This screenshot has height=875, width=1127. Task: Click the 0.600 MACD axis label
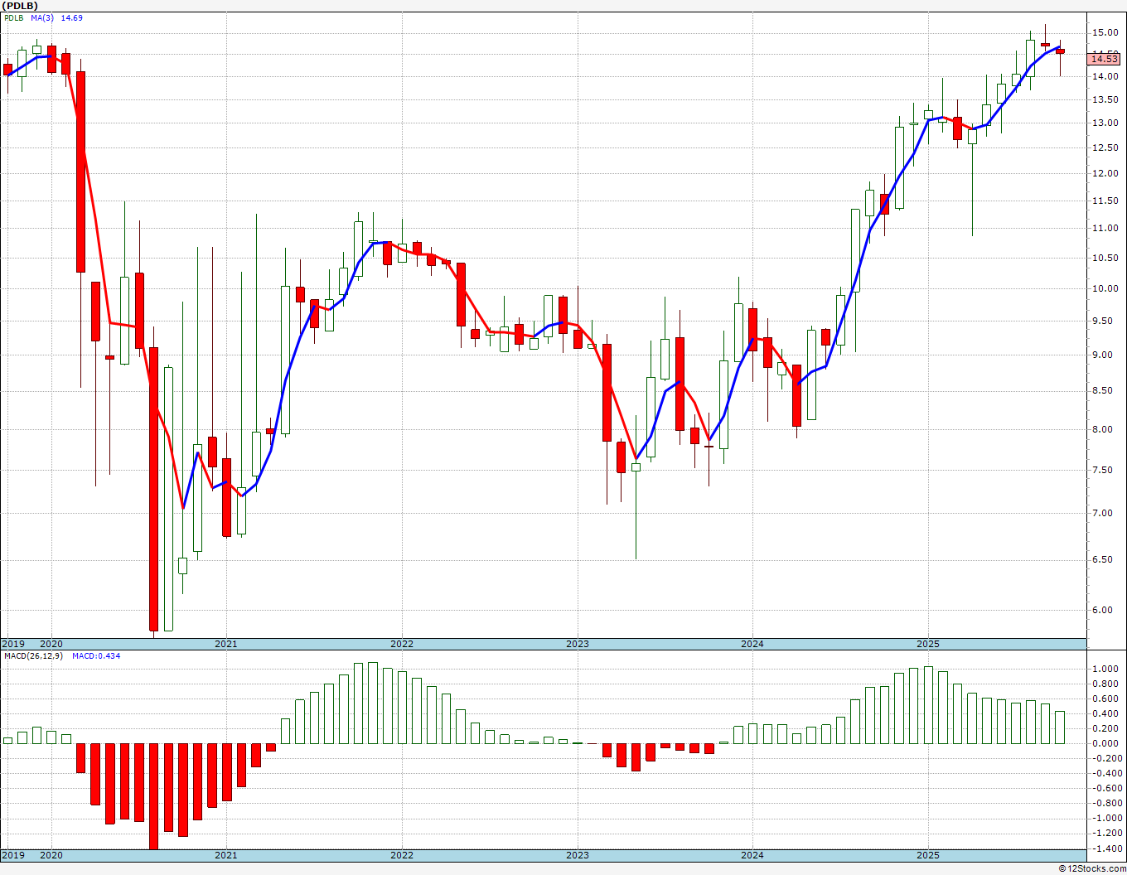[x=1105, y=699]
